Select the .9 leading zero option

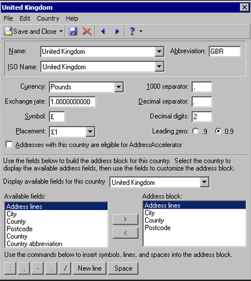[x=195, y=131]
